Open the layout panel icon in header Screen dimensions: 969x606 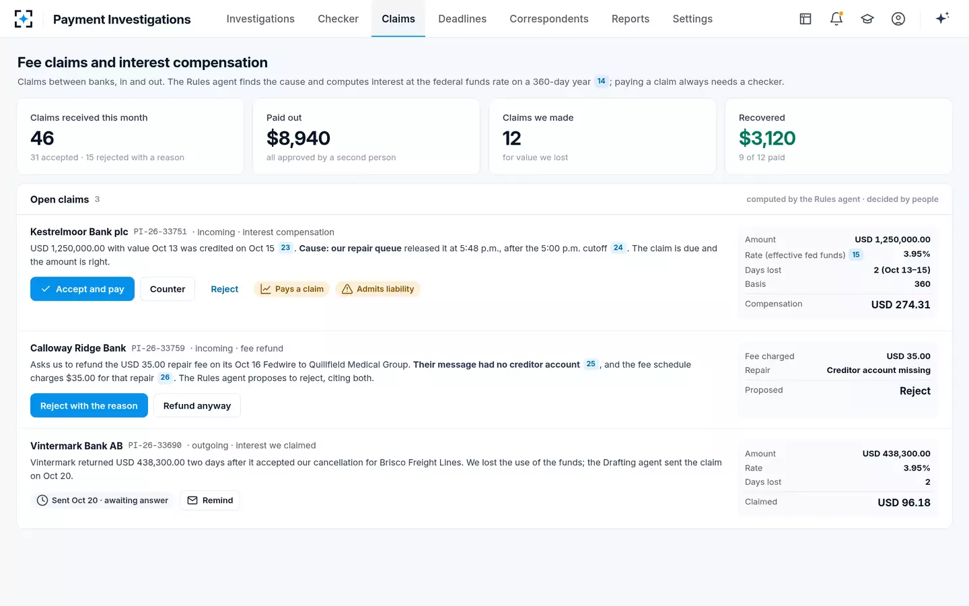805,19
